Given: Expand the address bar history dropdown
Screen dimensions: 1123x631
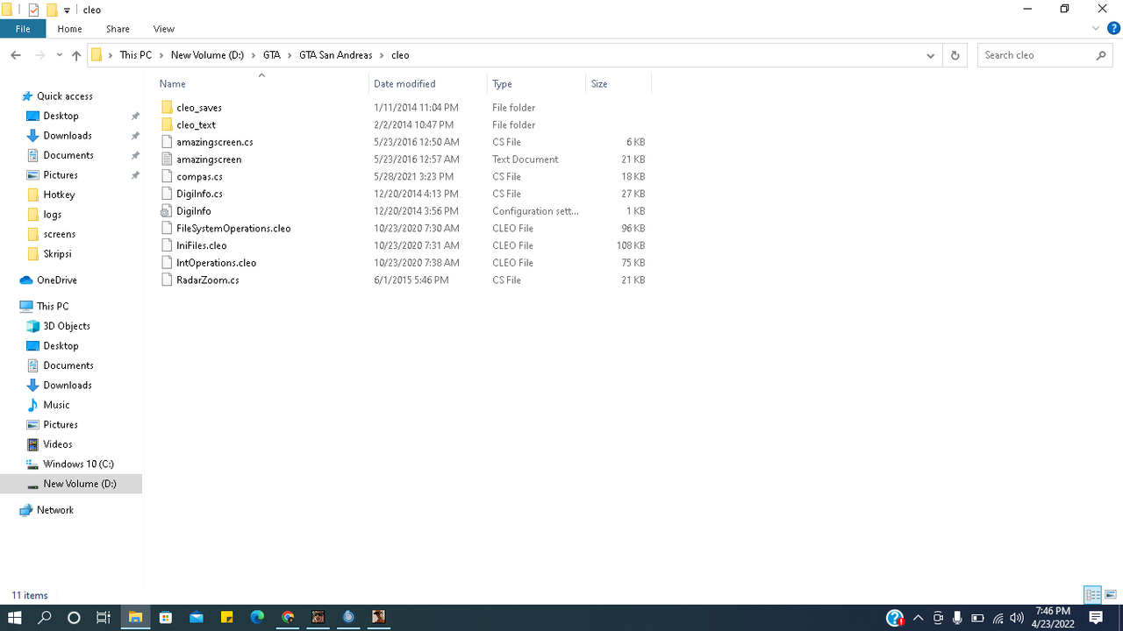Looking at the screenshot, I should (931, 55).
